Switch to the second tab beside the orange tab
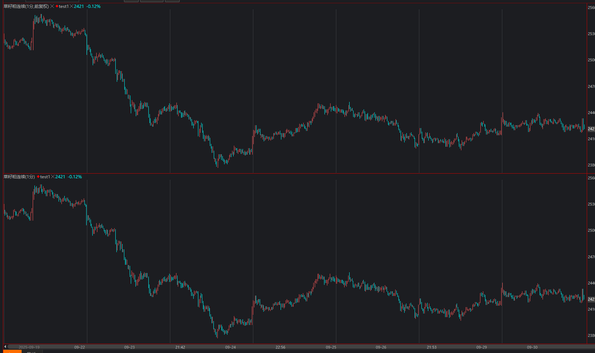The width and height of the screenshot is (595, 353). click(32, 352)
